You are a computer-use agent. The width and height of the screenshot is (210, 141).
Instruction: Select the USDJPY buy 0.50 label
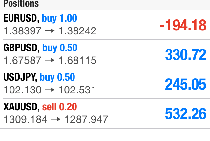click(x=57, y=77)
